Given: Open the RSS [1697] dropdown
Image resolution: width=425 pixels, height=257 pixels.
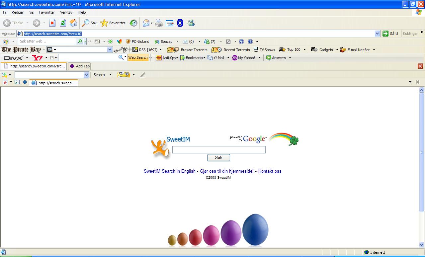Looking at the screenshot, I should pos(161,50).
